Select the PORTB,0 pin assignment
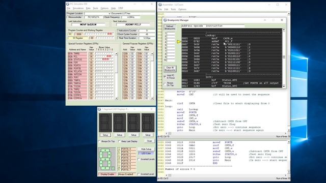326x183 pixels. tap(128, 149)
